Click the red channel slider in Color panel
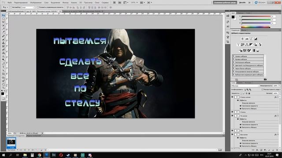 (256, 16)
